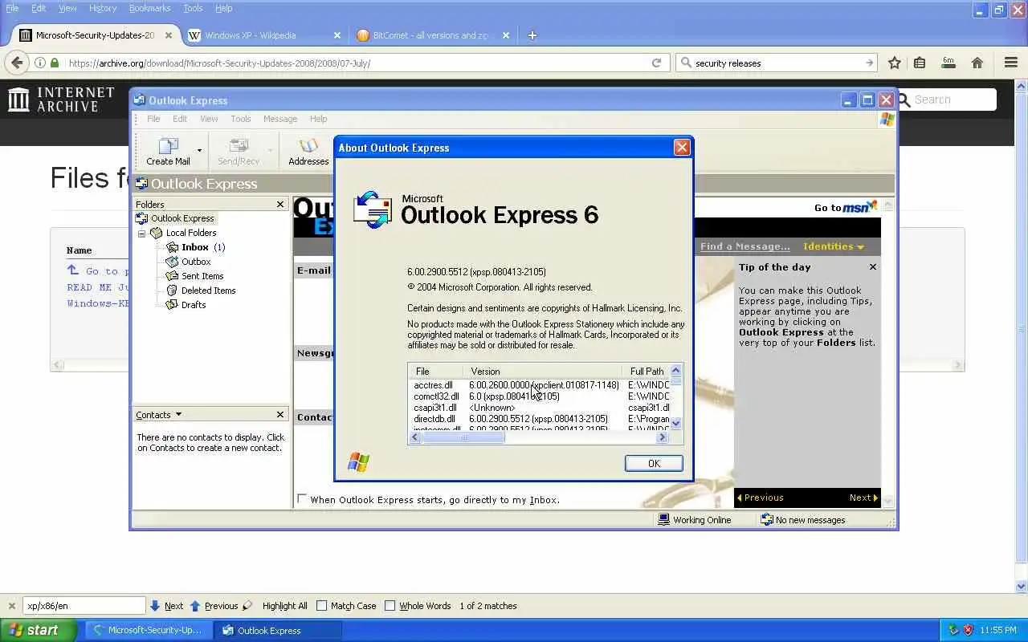Open Outlook Express Message menu
1028x642 pixels.
(x=280, y=119)
